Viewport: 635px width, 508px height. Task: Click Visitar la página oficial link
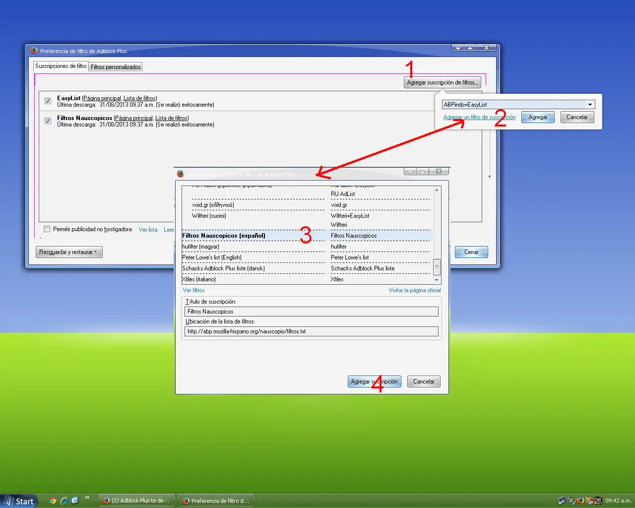[x=415, y=290]
